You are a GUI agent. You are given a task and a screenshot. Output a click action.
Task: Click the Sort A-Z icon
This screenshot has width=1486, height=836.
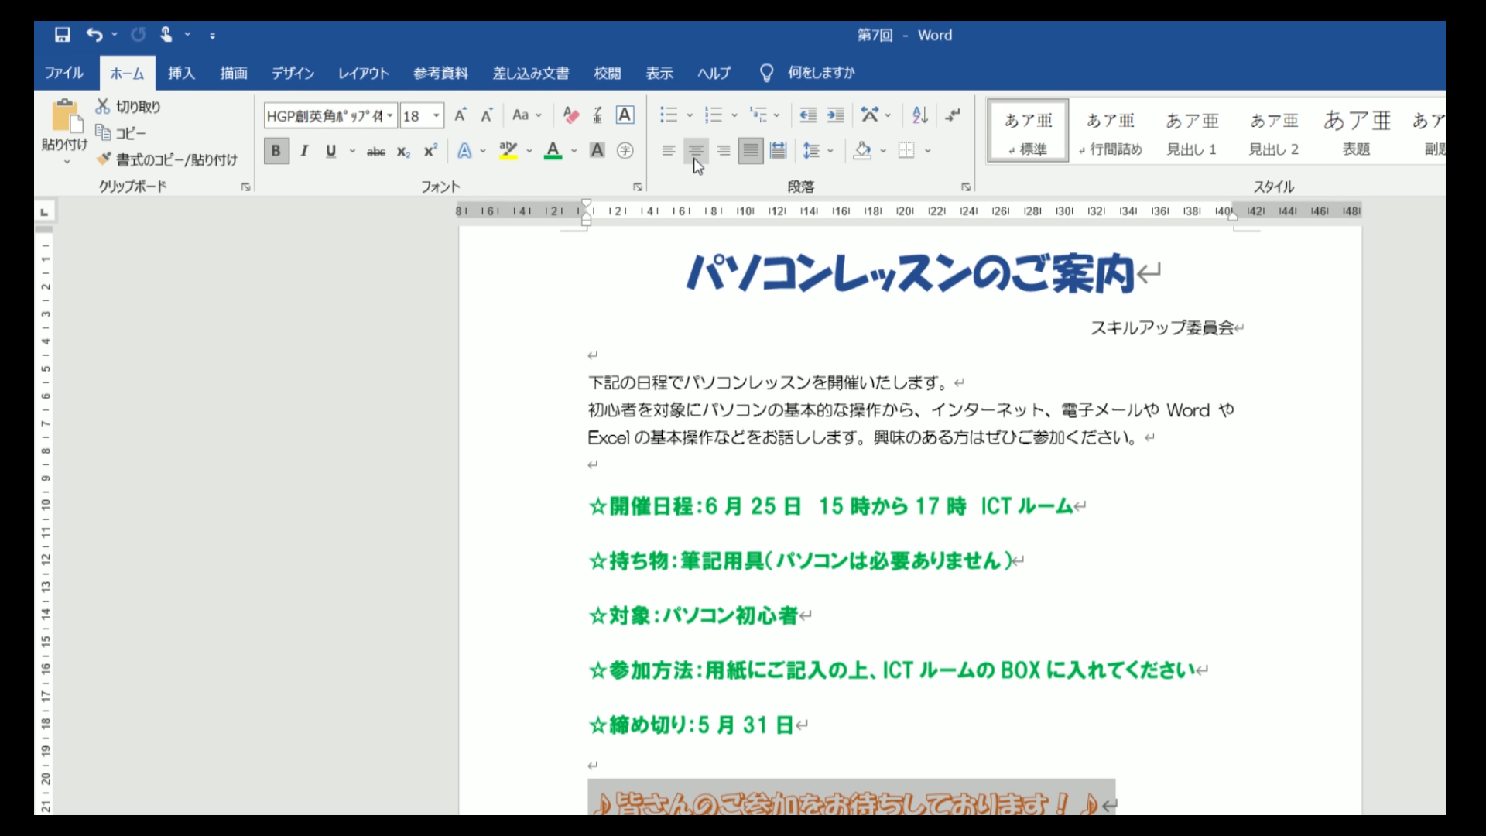pyautogui.click(x=919, y=115)
